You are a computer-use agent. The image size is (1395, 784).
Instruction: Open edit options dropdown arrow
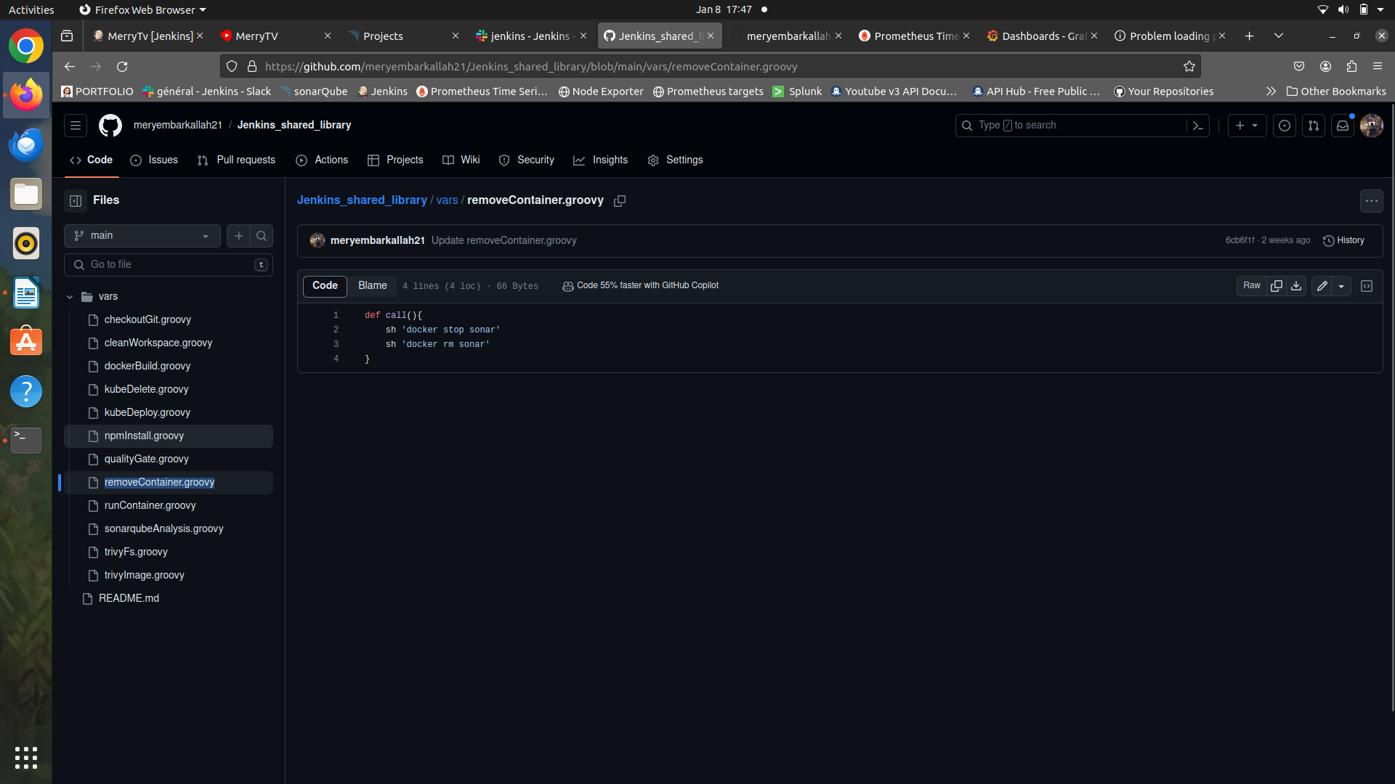point(1341,286)
